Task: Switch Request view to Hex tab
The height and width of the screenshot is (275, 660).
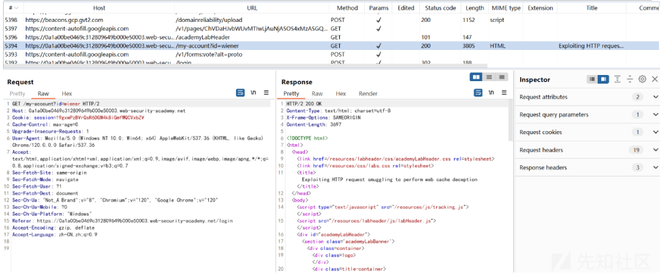Action: click(x=67, y=94)
